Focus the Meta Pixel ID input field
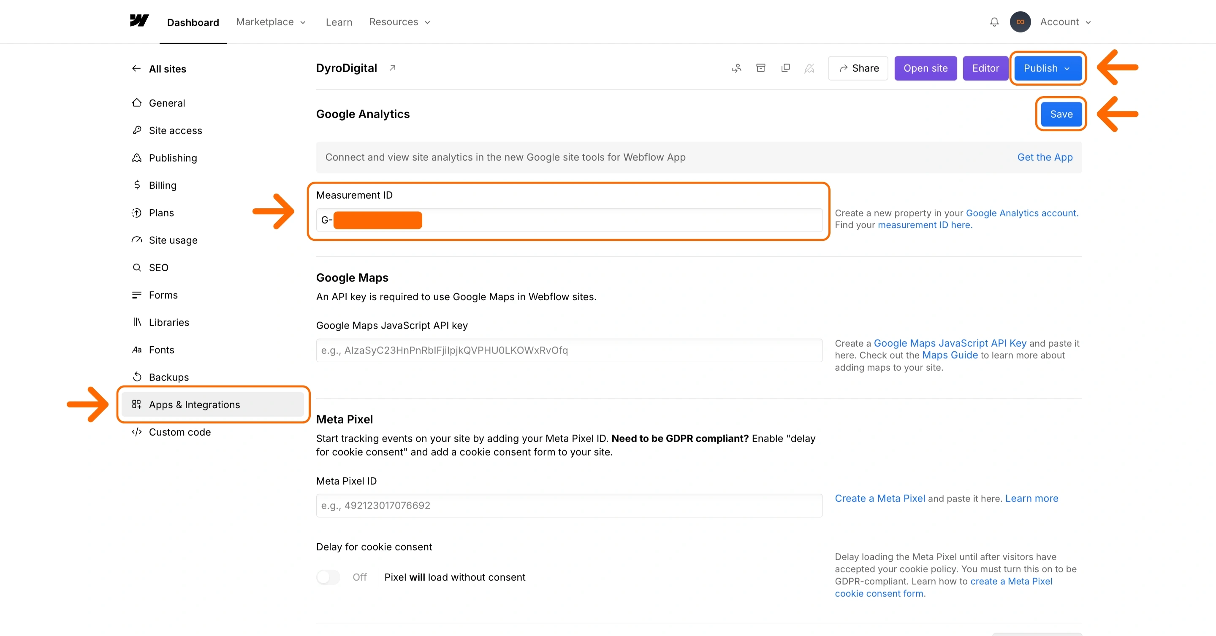 (x=569, y=505)
